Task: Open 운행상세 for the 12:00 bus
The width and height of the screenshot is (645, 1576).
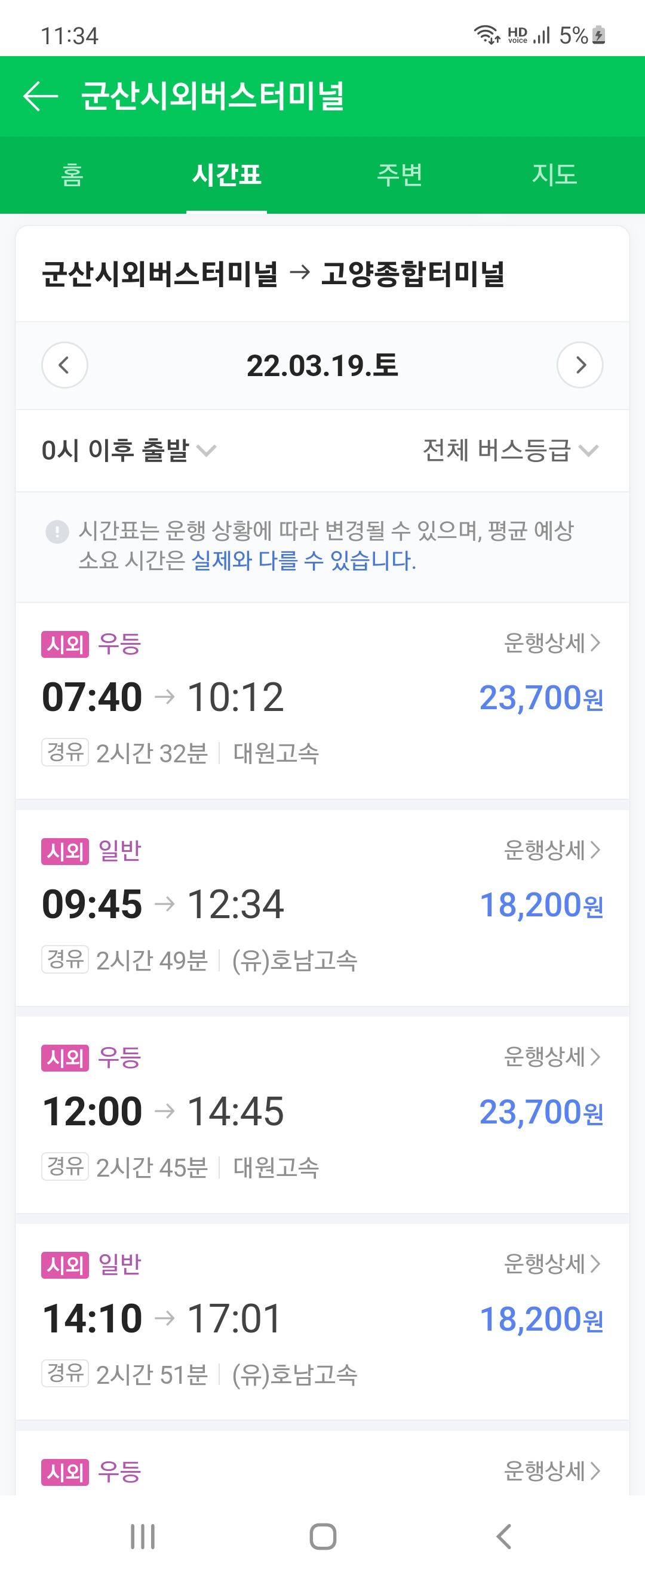Action: [x=552, y=1057]
